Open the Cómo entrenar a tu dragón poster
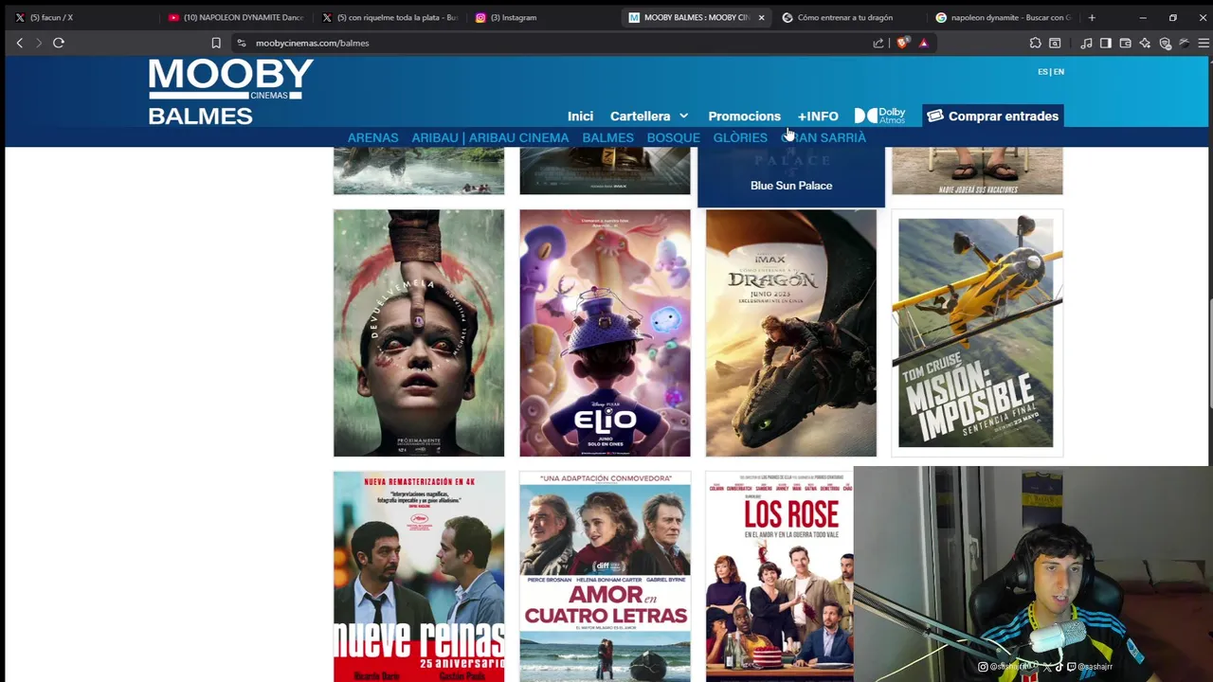Screen dimensions: 1213x682 coord(791,333)
